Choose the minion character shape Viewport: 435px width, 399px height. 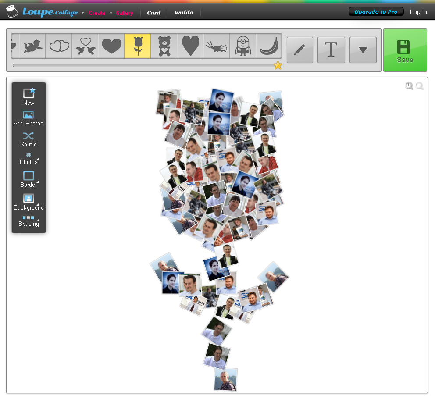[x=242, y=46]
